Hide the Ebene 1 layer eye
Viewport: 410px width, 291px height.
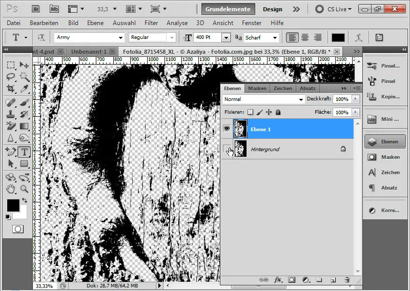pos(227,129)
